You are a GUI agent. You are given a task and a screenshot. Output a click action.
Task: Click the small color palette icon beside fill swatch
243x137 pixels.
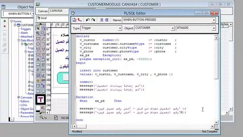tap(43, 108)
